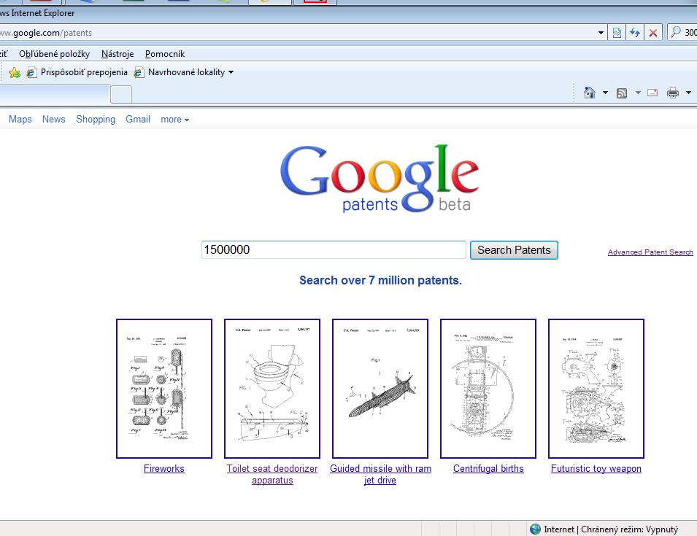Click the Fireworks text link

(x=164, y=468)
